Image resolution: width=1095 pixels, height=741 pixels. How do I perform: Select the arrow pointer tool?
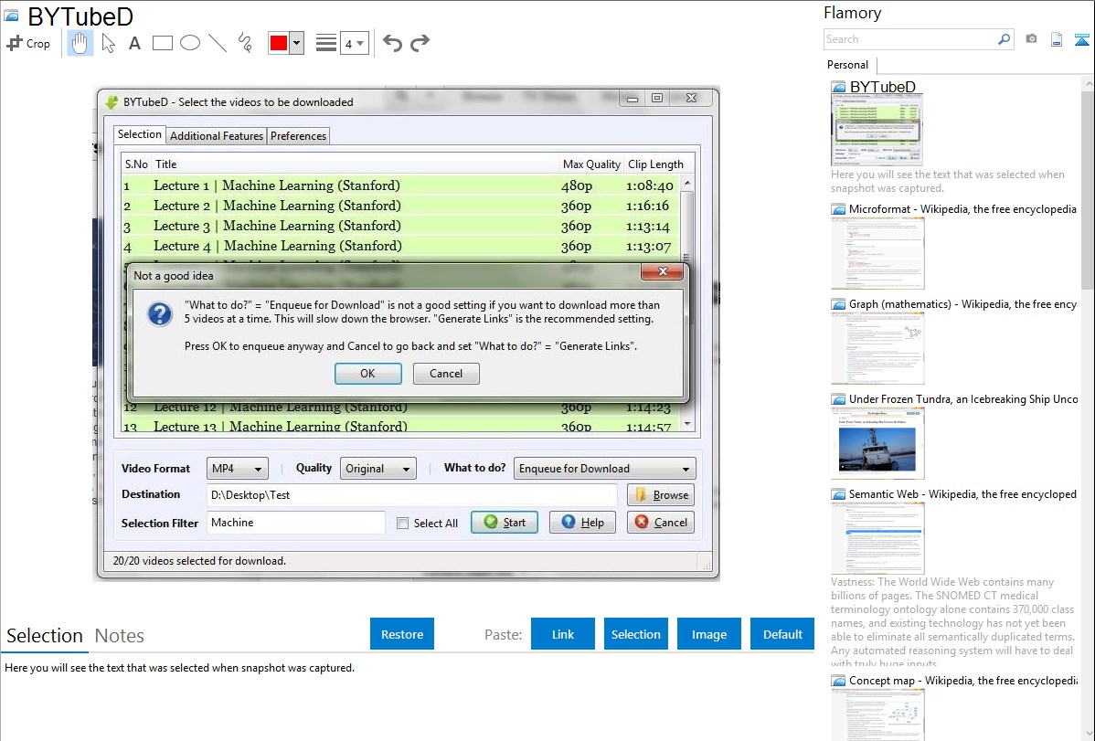(x=108, y=43)
